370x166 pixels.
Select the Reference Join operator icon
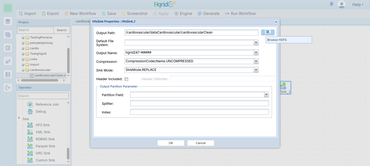[30, 105]
